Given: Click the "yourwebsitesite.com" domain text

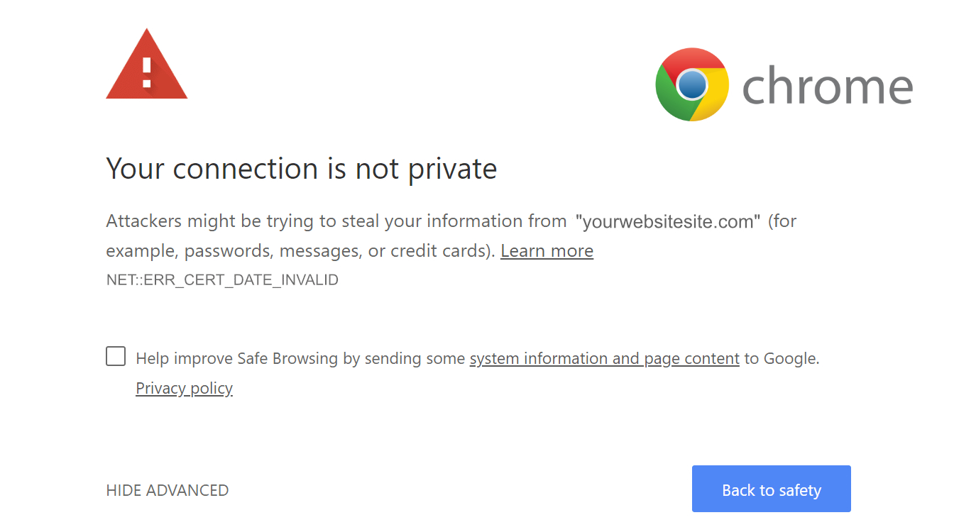Looking at the screenshot, I should pos(667,221).
